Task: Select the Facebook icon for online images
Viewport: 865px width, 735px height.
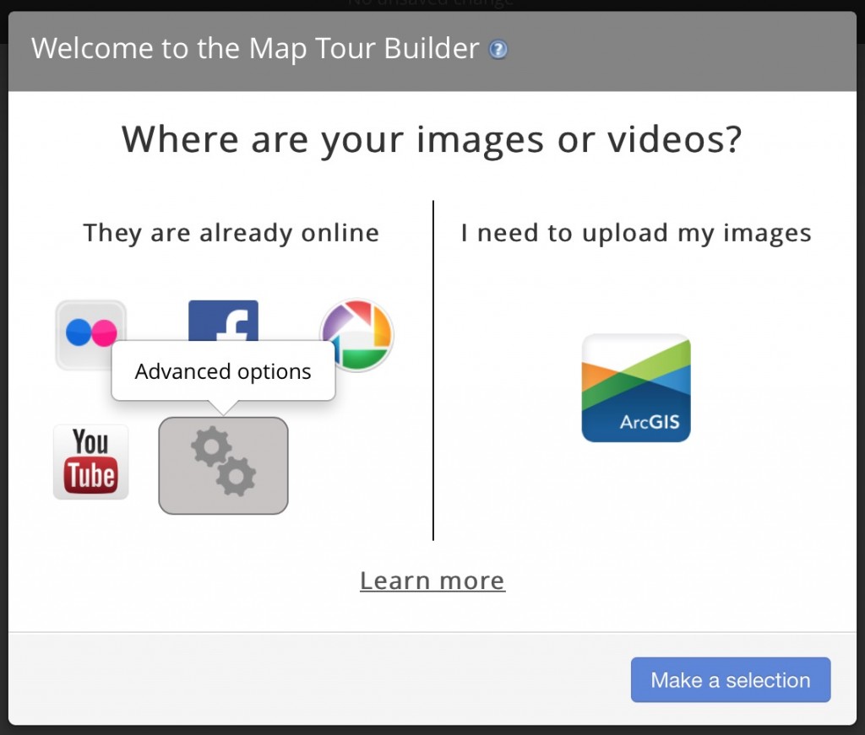Action: click(x=223, y=320)
